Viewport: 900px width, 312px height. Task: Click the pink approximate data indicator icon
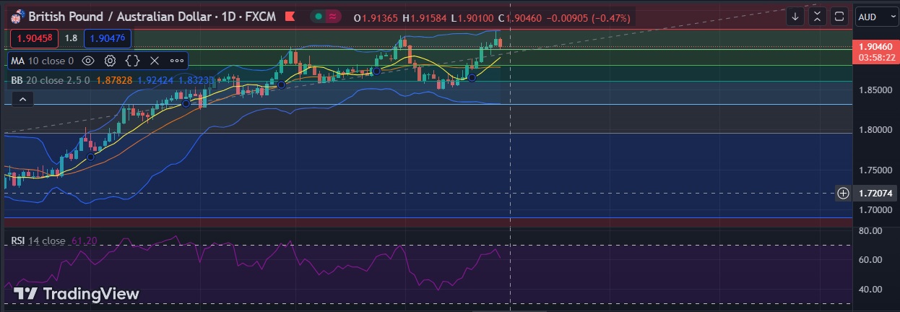click(x=332, y=17)
